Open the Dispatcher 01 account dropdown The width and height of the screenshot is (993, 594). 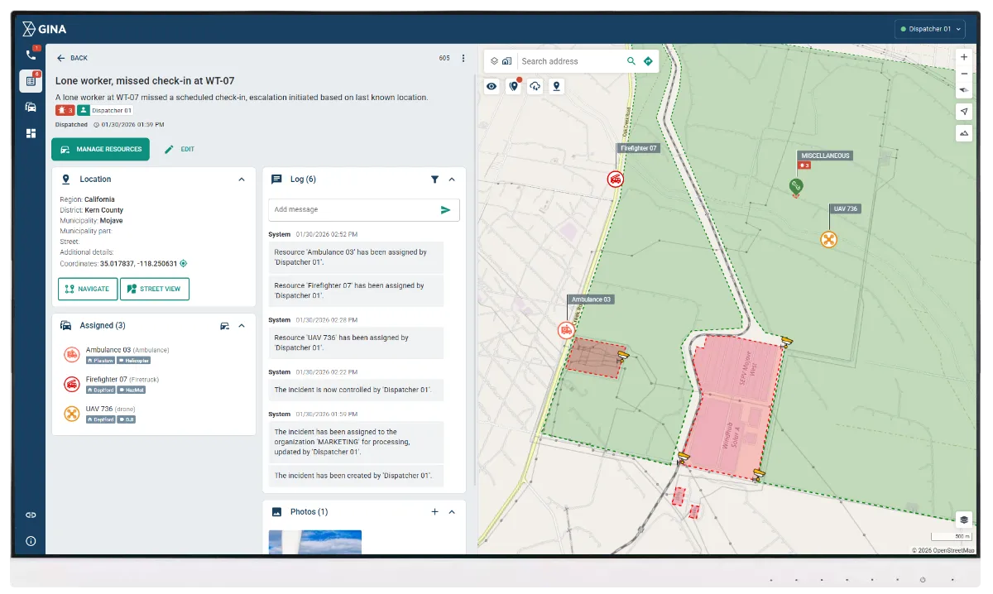pyautogui.click(x=929, y=28)
